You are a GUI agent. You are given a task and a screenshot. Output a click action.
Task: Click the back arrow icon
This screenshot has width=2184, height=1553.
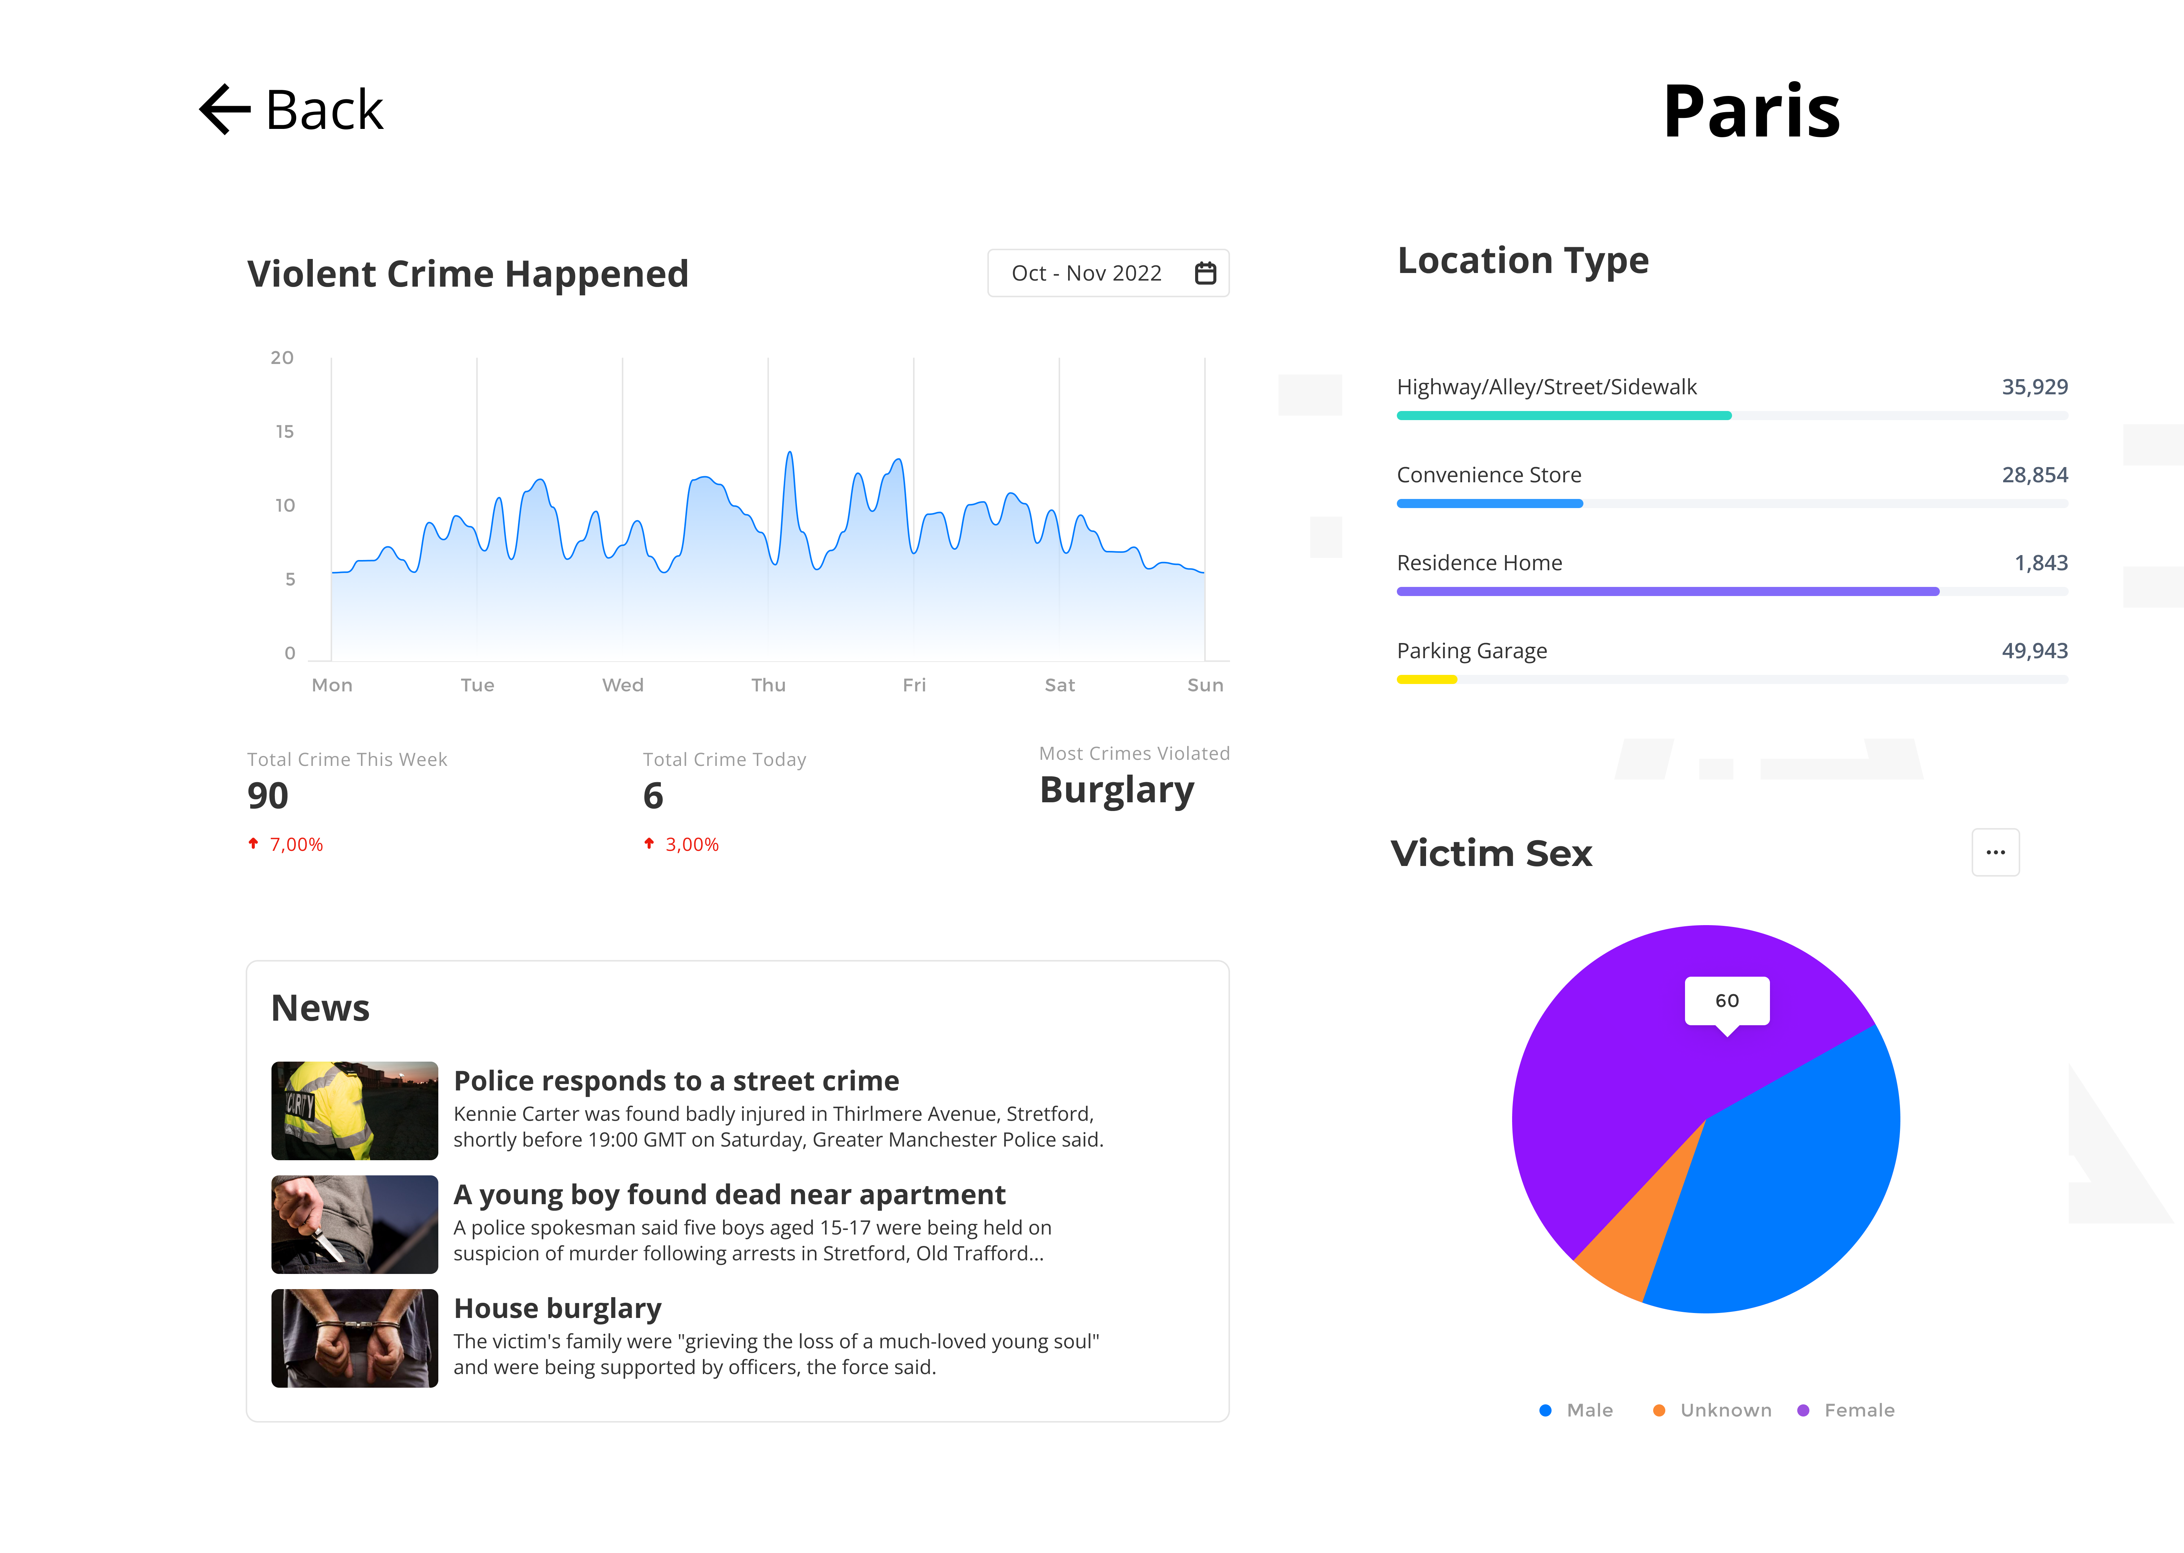(225, 109)
